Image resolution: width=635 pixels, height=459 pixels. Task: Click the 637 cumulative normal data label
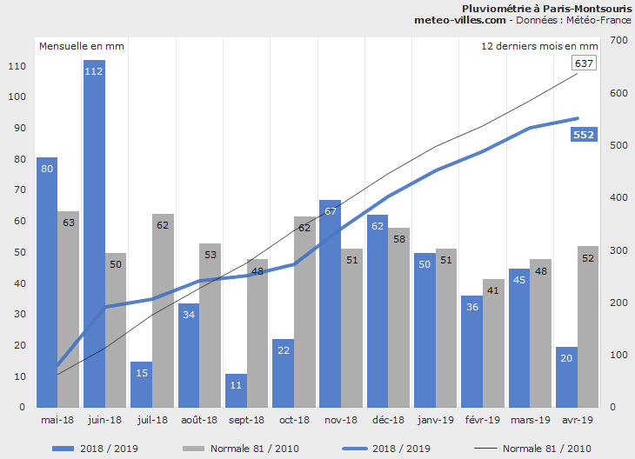click(584, 63)
